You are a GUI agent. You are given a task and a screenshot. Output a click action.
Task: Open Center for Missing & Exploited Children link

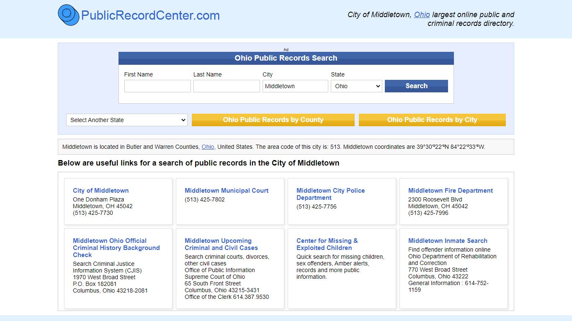pos(327,244)
